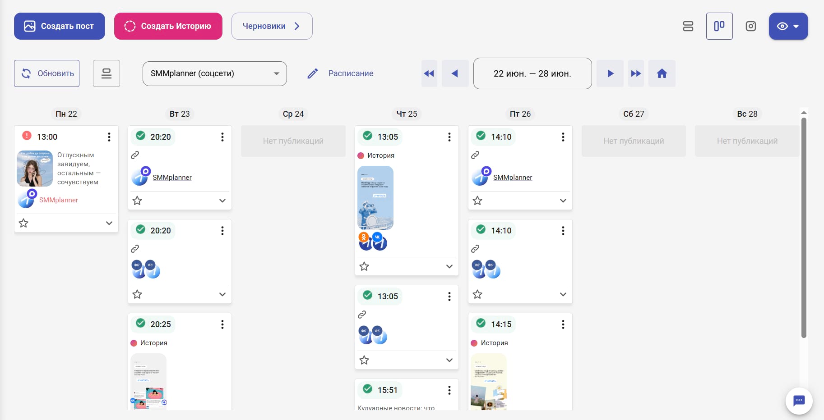Screen dimensions: 824x420
Task: Open the Расписание schedule editor
Action: click(341, 73)
